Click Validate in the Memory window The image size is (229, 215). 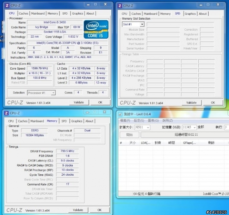pos(78,210)
